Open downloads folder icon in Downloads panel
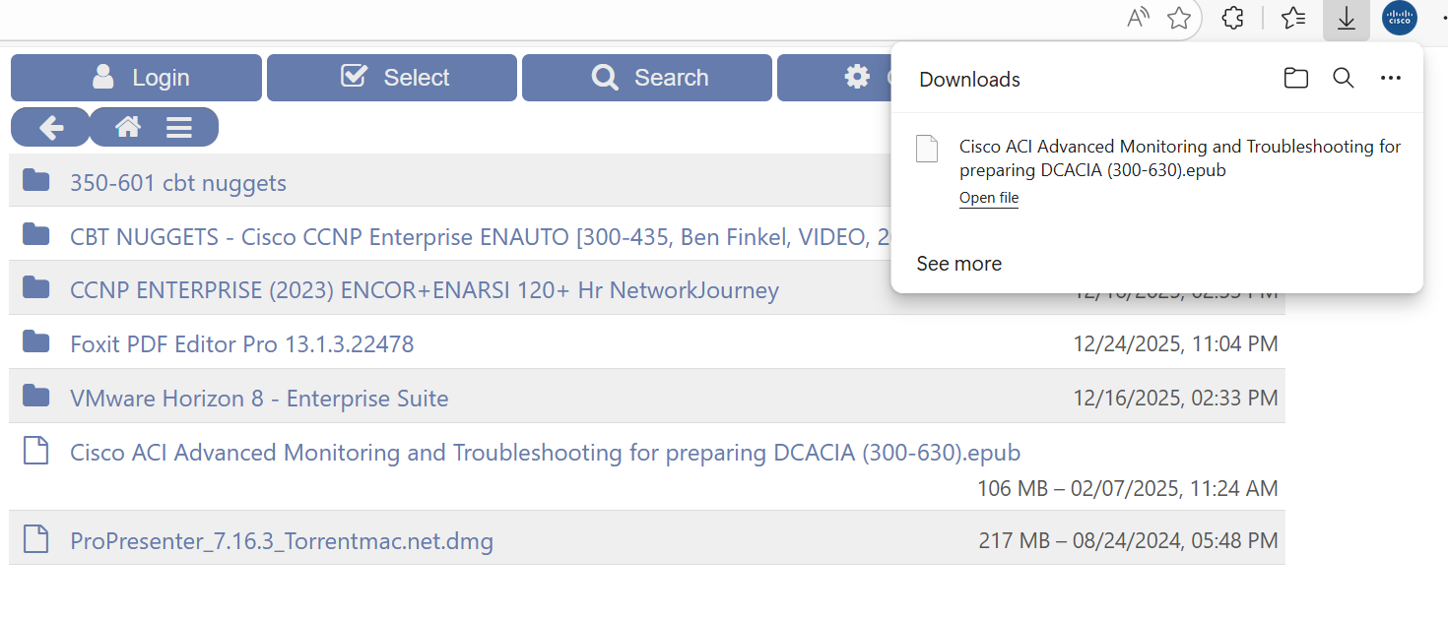The width and height of the screenshot is (1448, 617). [x=1296, y=79]
